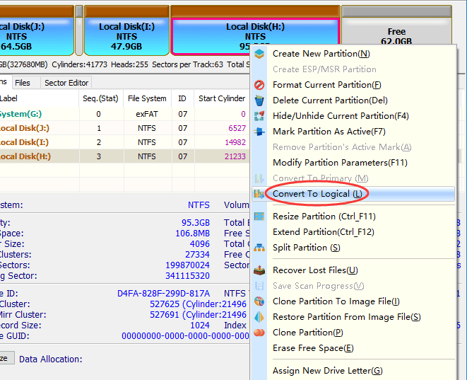Pick Assign New Drive Letter option

click(x=327, y=371)
